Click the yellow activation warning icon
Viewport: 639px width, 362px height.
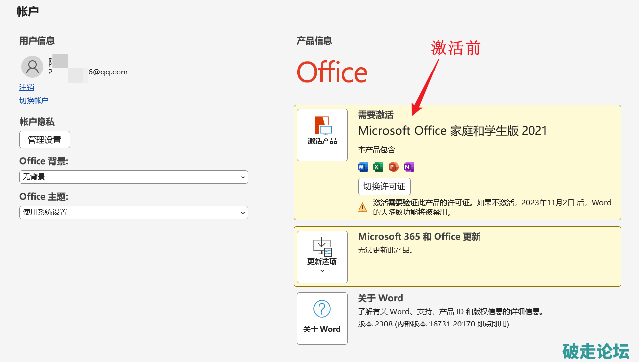point(363,207)
